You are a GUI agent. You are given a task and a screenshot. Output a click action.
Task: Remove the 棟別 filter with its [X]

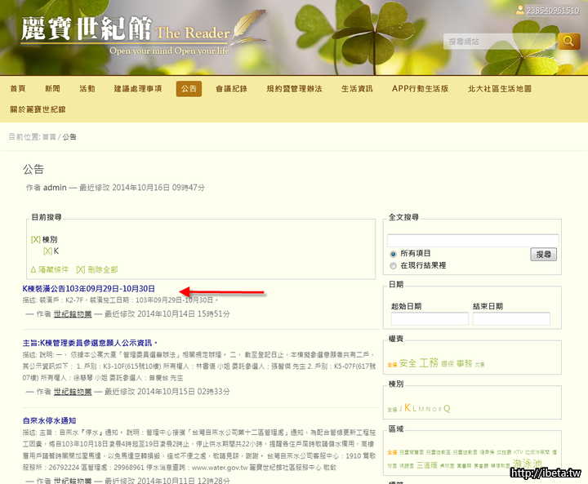click(x=35, y=240)
